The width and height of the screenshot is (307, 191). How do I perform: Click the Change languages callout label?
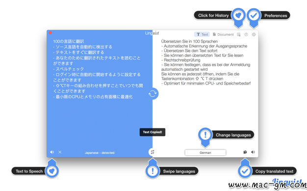233,135
